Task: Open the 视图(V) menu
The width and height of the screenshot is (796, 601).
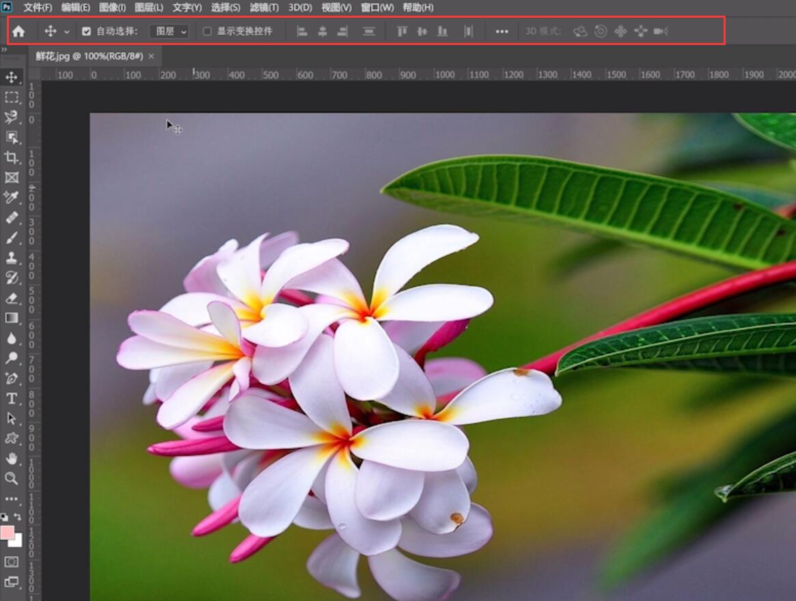Action: (337, 8)
